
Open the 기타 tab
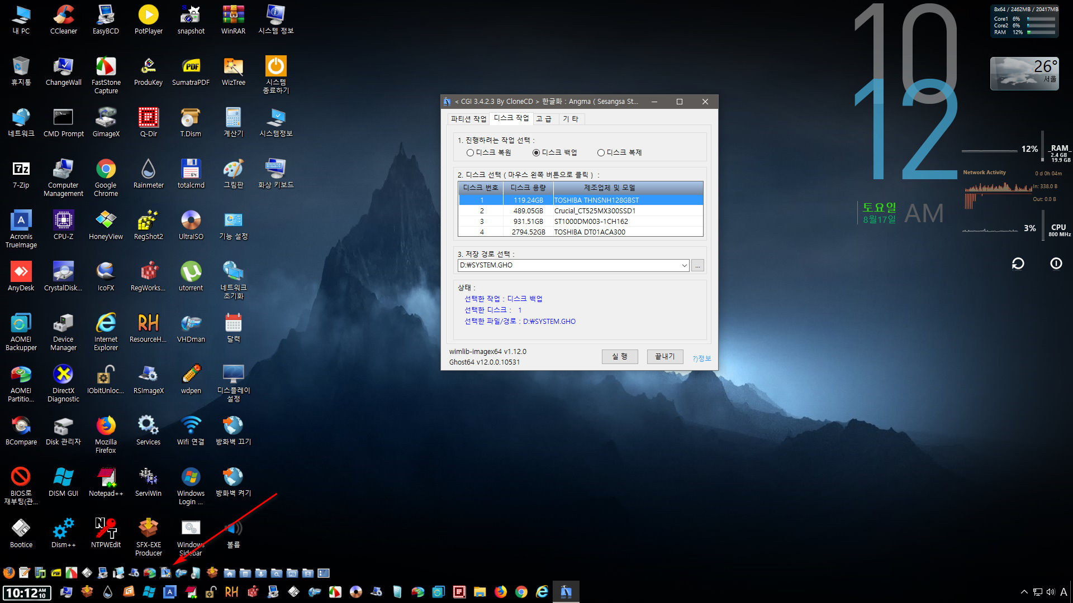click(x=571, y=119)
